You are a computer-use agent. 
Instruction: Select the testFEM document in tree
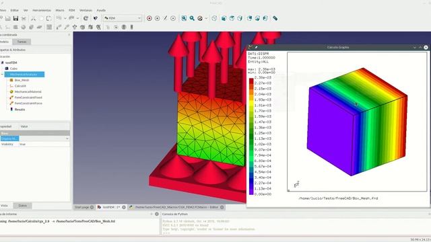click(11, 63)
